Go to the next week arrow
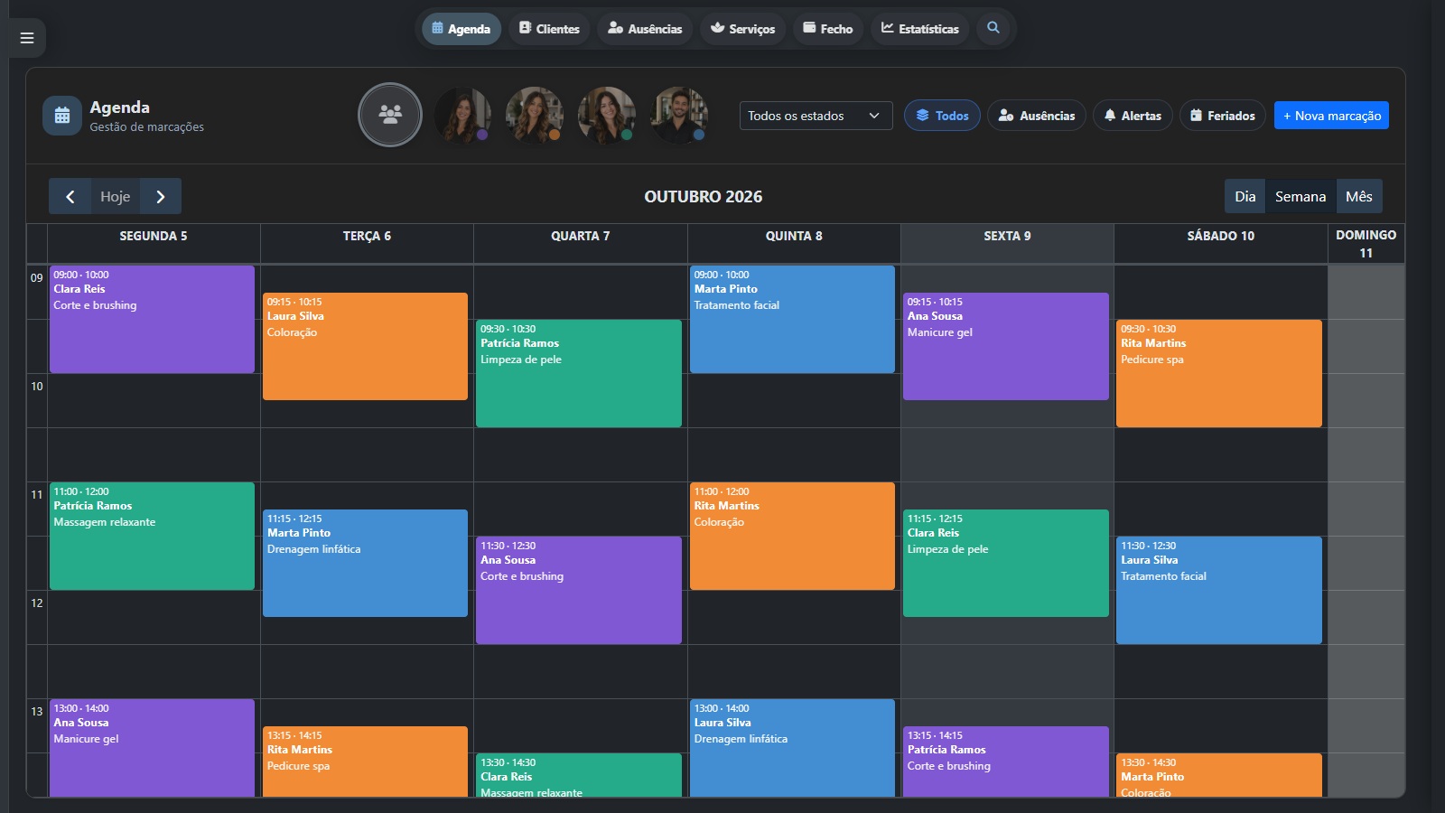This screenshot has width=1445, height=813. (x=161, y=196)
